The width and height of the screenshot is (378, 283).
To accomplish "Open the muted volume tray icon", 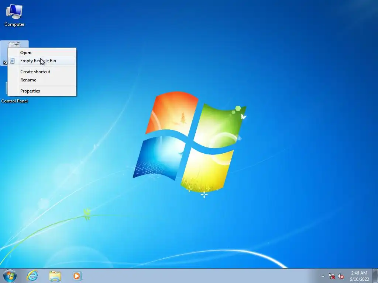I will click(x=341, y=276).
